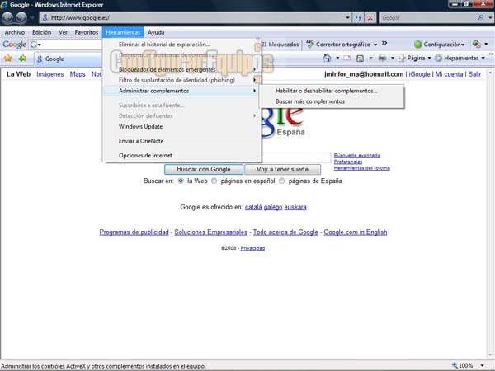Select the Google browser tab
Image resolution: width=495 pixels, height=371 pixels.
(68, 59)
